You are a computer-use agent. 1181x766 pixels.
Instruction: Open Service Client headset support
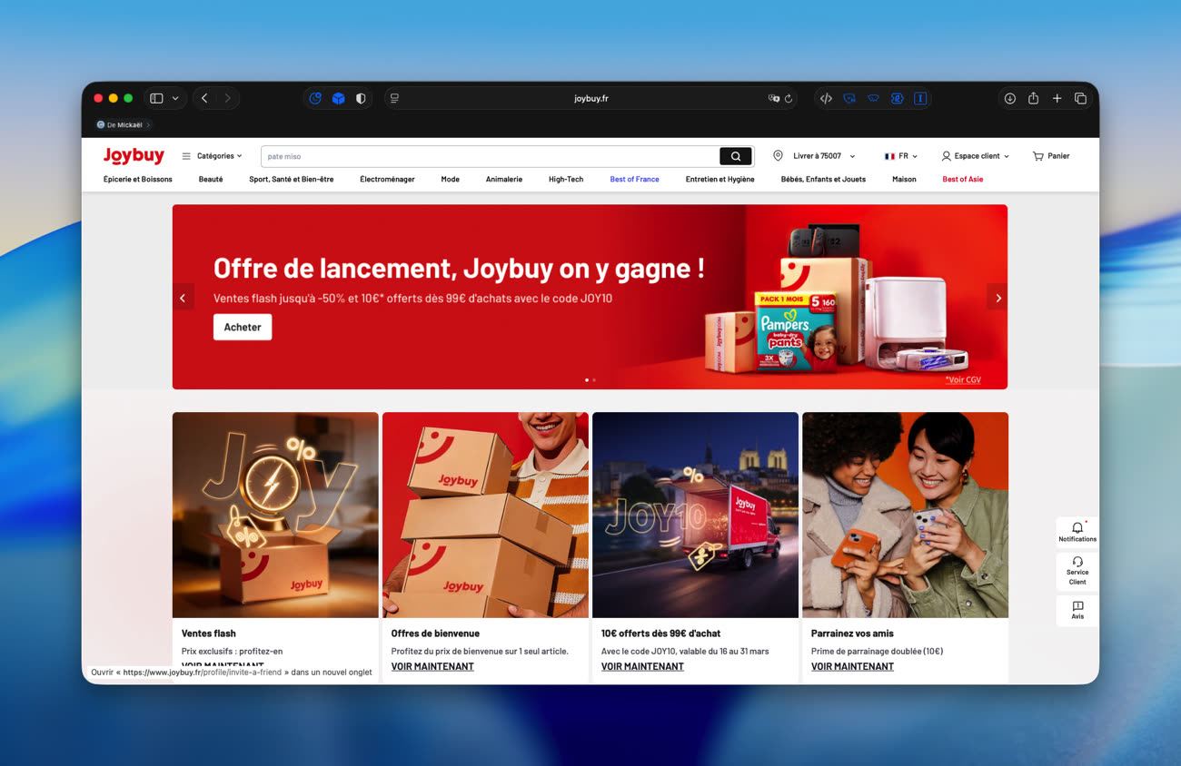pos(1077,571)
